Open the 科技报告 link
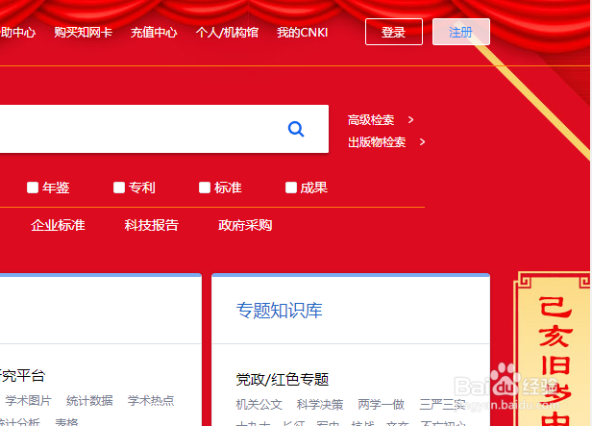 (152, 225)
